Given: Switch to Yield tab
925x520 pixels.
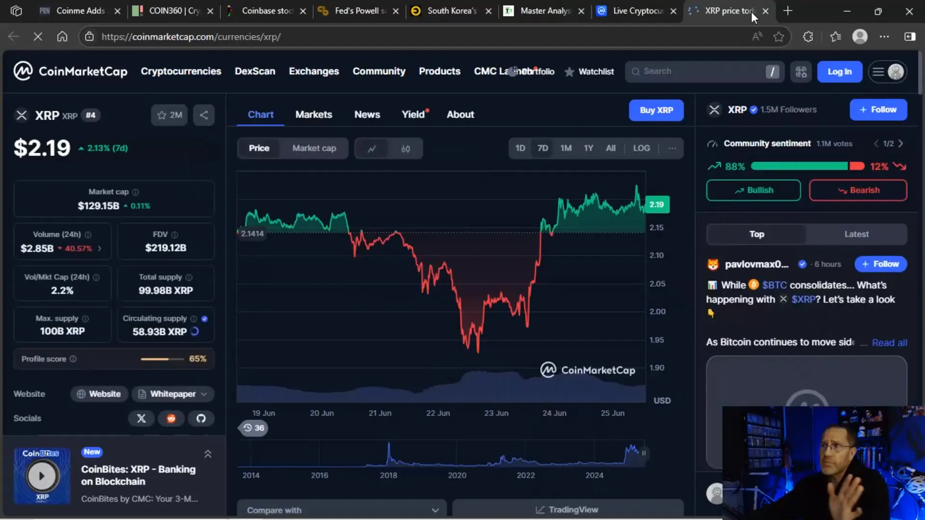Looking at the screenshot, I should click(x=414, y=115).
